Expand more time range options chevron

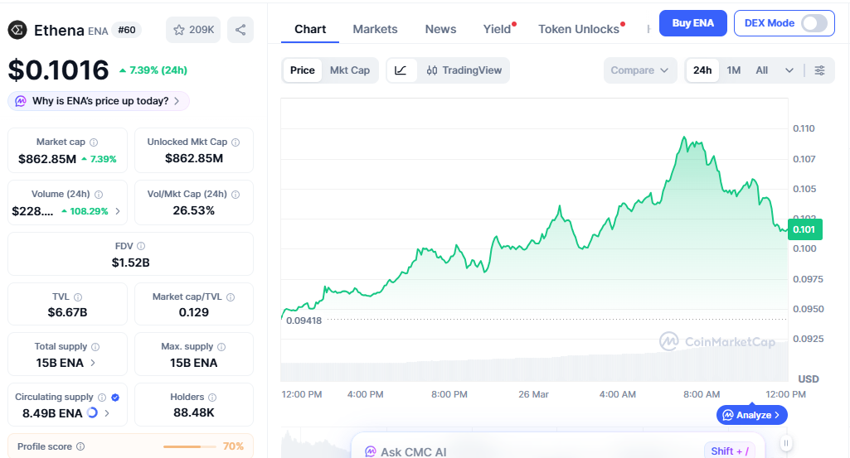click(x=789, y=70)
